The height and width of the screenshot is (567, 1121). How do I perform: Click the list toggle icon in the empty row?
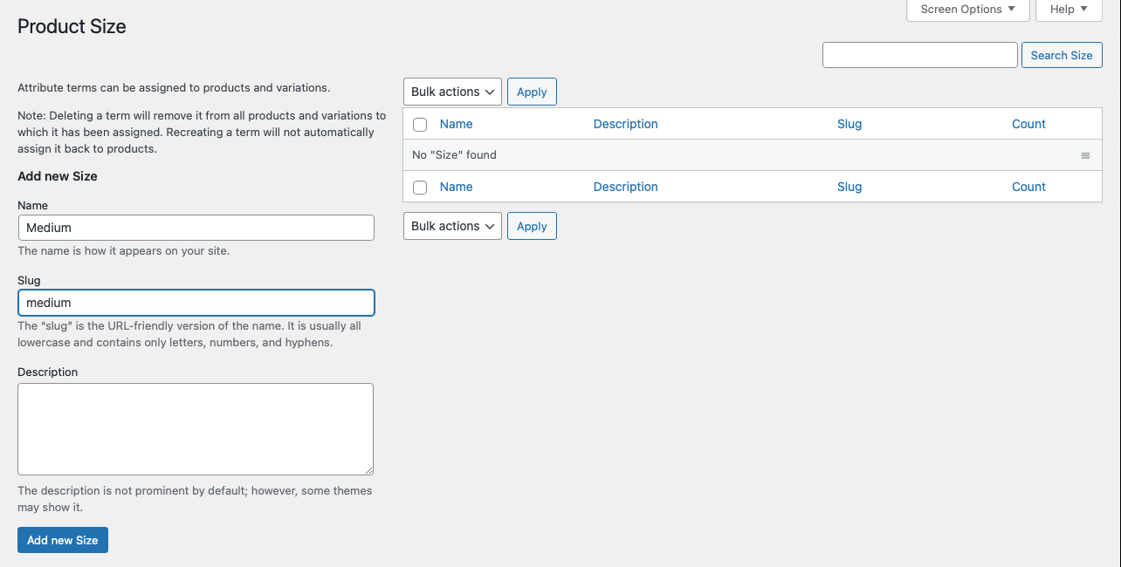1085,154
